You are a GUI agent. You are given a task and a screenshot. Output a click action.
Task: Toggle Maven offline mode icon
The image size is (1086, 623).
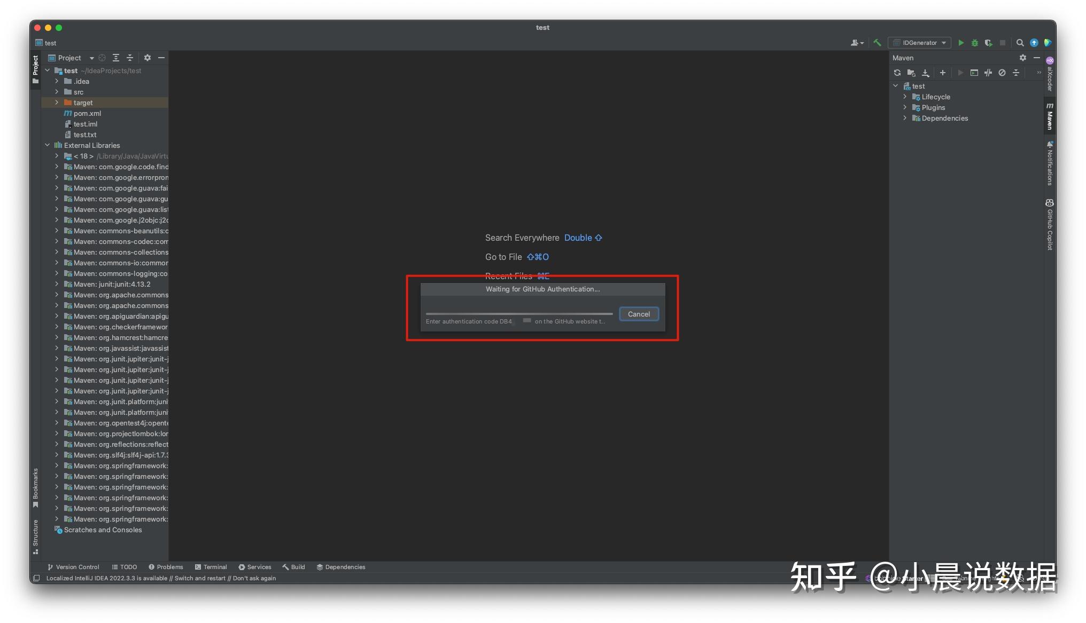coord(988,73)
